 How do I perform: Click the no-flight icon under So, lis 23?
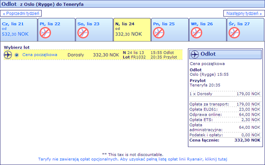coord(83,33)
